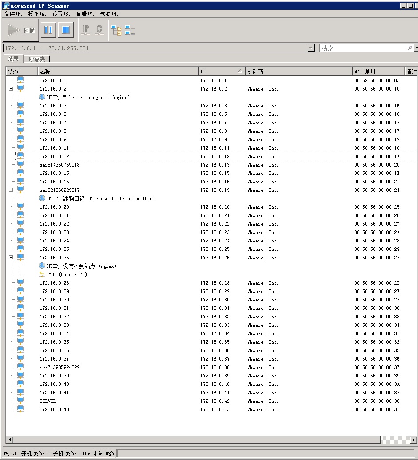Open the 文件(F) menu
Screen dimensions: 418x460
pos(13,14)
